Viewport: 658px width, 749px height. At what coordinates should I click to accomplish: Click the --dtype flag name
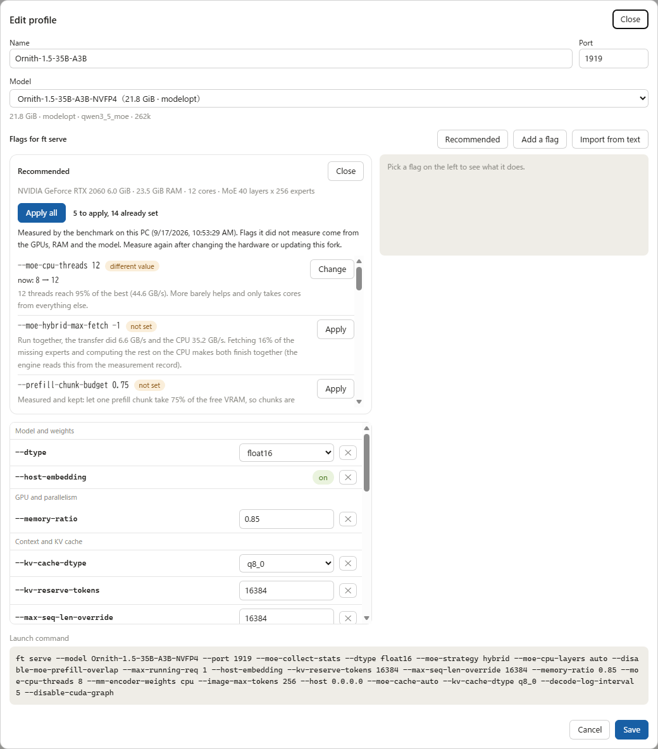coord(30,452)
